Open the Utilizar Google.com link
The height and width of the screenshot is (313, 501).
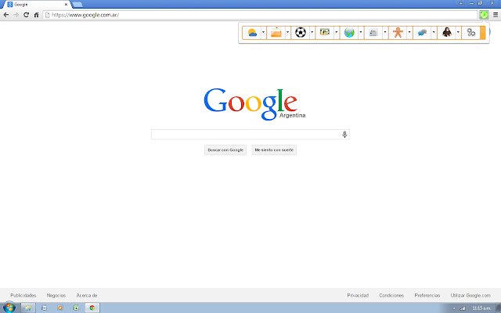point(470,296)
